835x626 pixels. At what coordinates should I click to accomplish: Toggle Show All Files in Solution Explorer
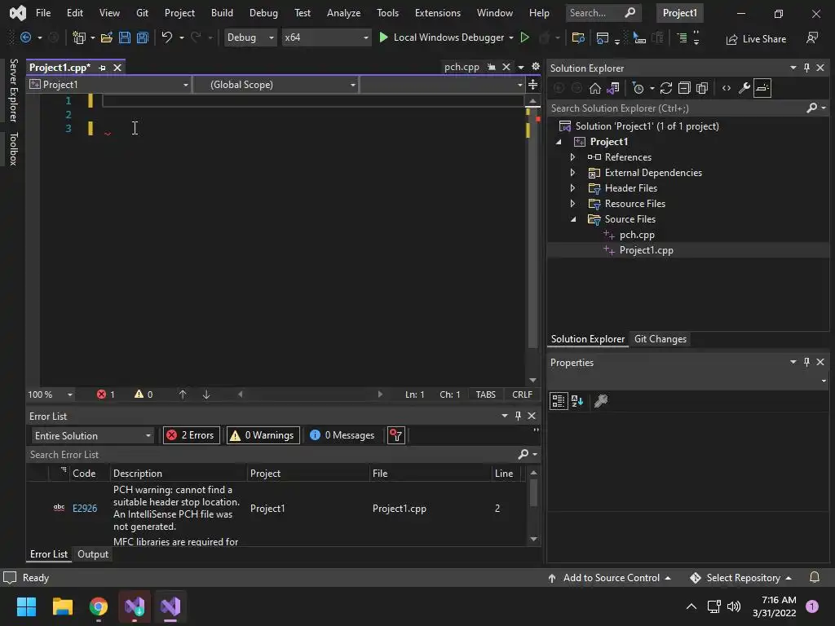coord(702,88)
